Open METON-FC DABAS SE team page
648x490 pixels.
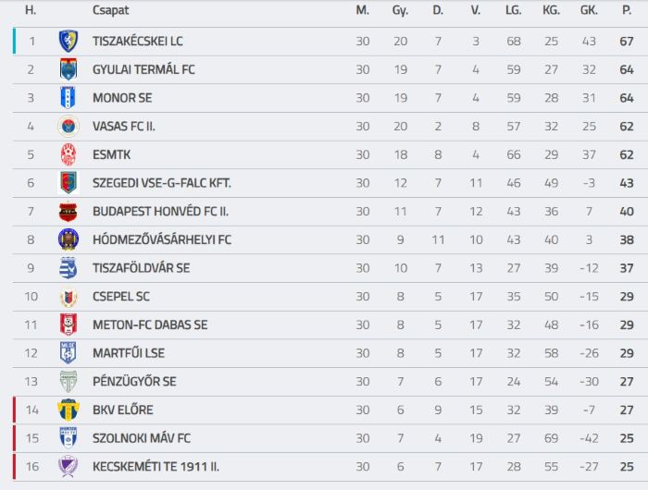(x=150, y=325)
